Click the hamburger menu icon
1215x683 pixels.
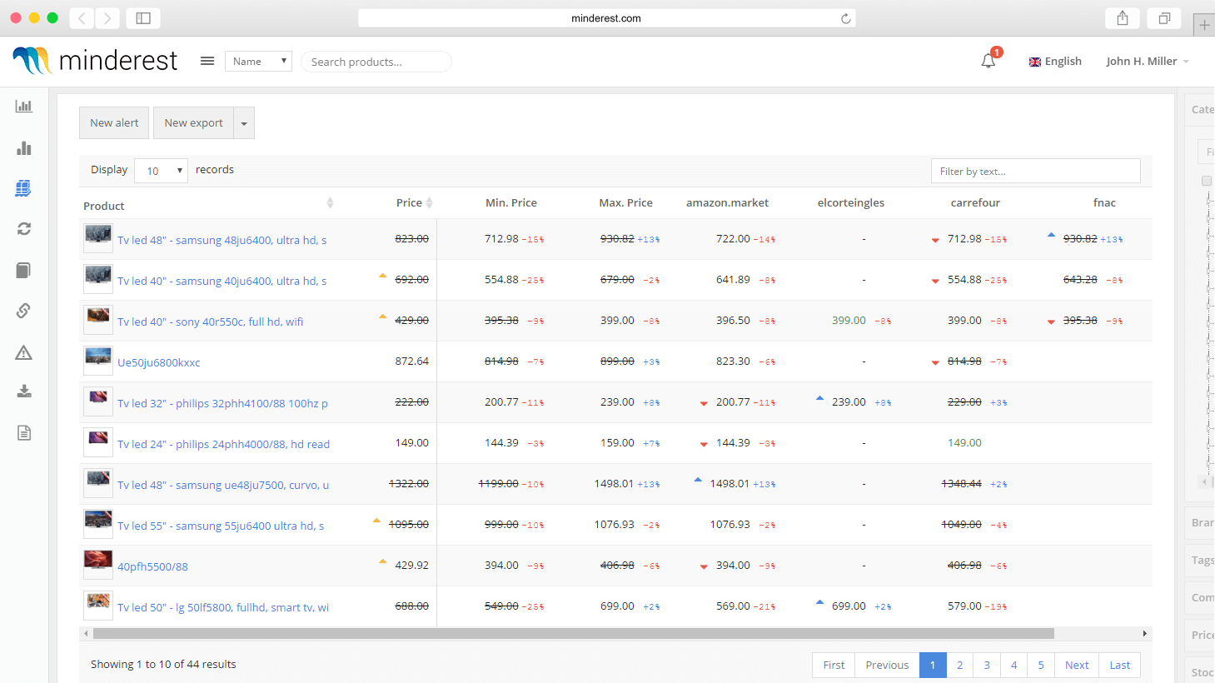click(x=207, y=61)
